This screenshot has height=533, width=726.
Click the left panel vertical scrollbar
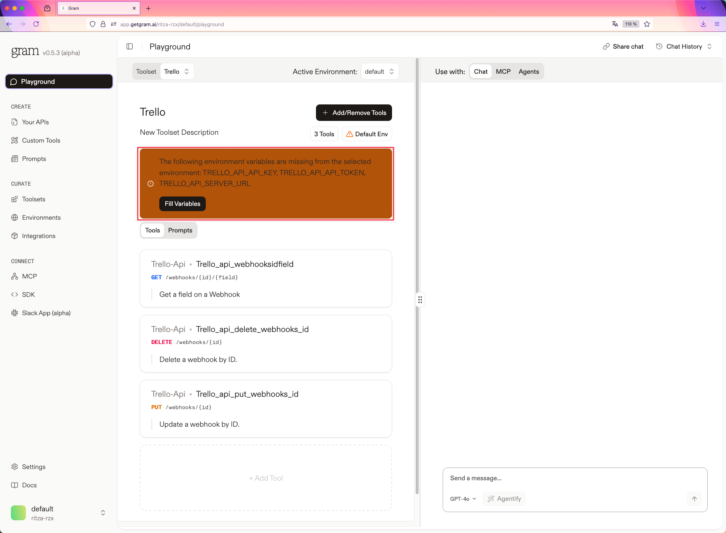pyautogui.click(x=417, y=276)
